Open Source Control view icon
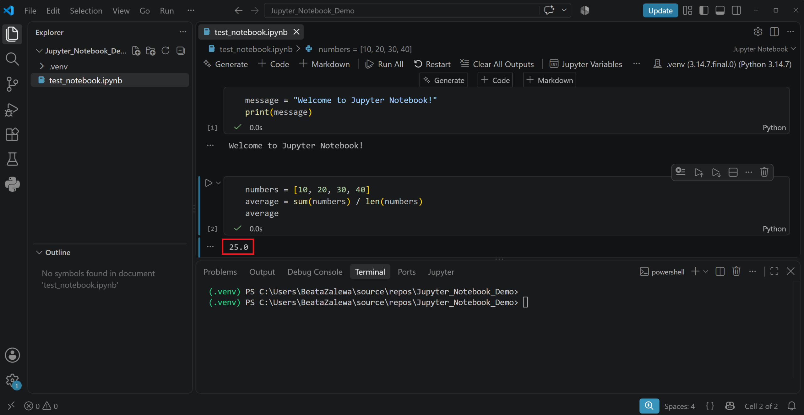Screen dimensions: 804x415 [x=12, y=84]
